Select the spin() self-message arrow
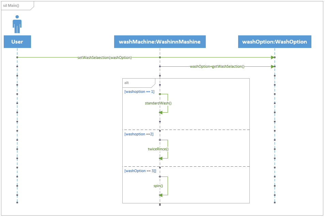The image size is (325, 217). click(161, 195)
